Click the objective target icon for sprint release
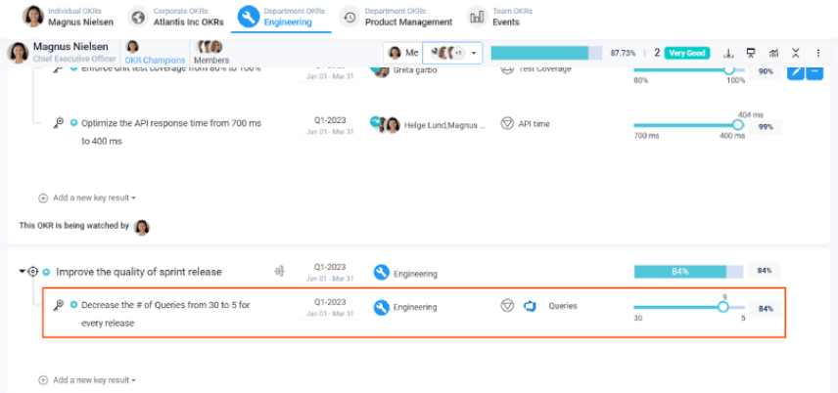The width and height of the screenshot is (838, 393). 33,271
